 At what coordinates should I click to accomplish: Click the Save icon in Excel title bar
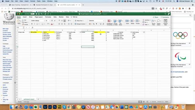(39, 14)
